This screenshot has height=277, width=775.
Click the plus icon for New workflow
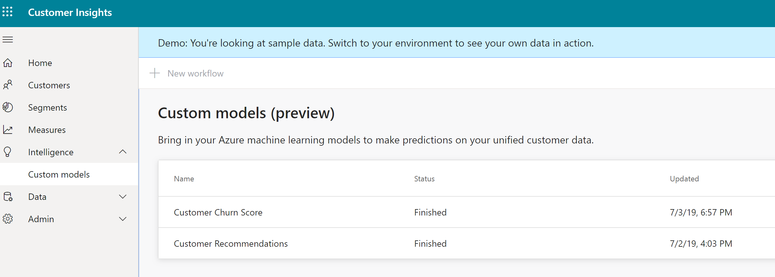(x=155, y=73)
